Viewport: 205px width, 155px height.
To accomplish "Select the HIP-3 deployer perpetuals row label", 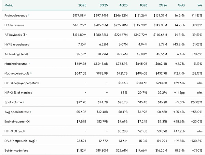I will (x=22, y=83).
